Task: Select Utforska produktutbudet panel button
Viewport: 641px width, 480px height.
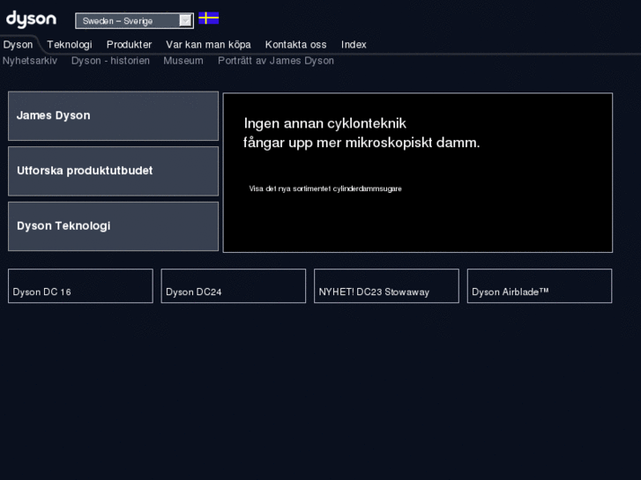Action: 113,171
